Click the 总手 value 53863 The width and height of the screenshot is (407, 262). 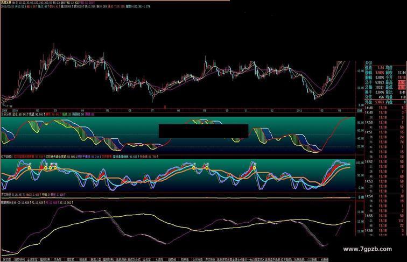coord(380,82)
